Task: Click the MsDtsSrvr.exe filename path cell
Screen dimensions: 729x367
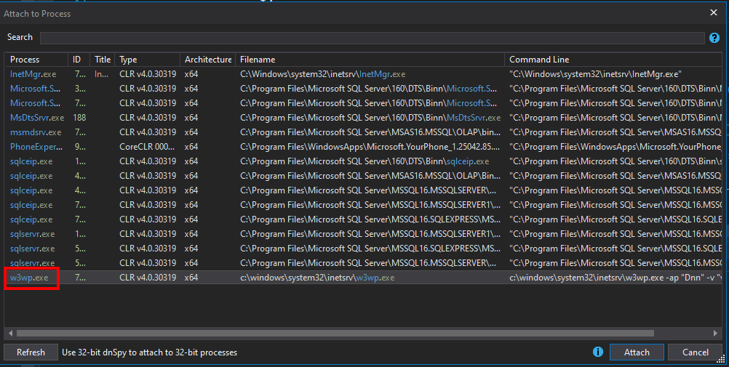Action: (370, 118)
